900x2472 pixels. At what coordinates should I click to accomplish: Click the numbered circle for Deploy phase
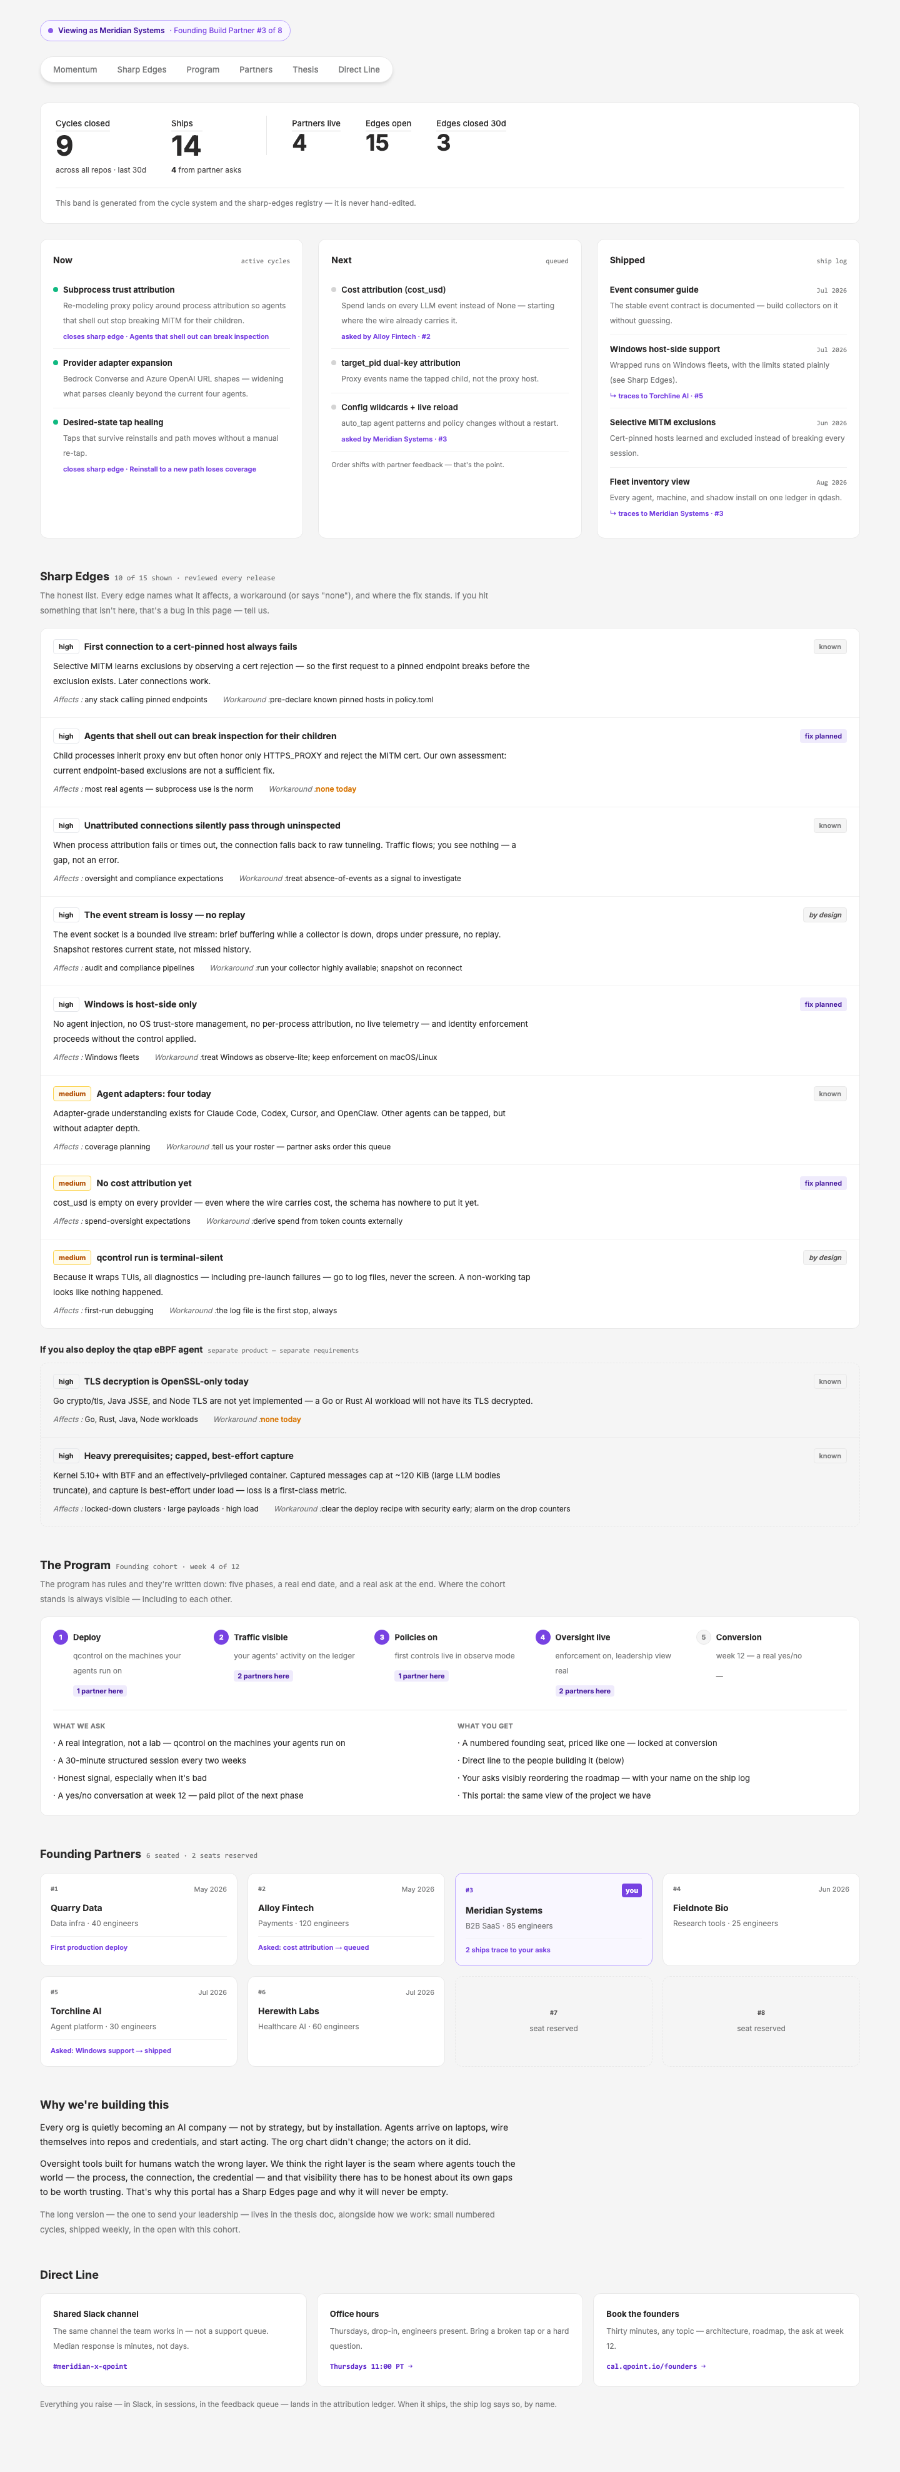coord(61,1637)
